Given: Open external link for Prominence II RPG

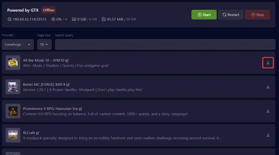Looking at the screenshot, I should pyautogui.click(x=81, y=109).
